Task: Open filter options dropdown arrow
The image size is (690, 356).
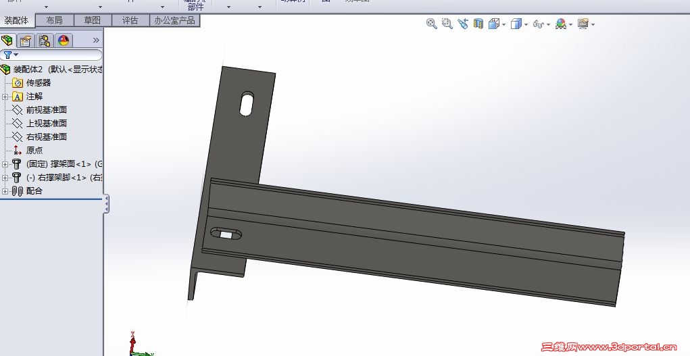Action: (16, 55)
